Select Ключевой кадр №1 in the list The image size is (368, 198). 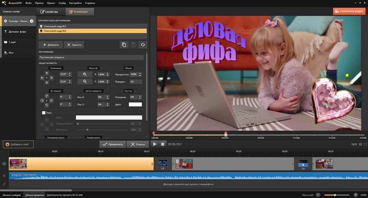93,26
